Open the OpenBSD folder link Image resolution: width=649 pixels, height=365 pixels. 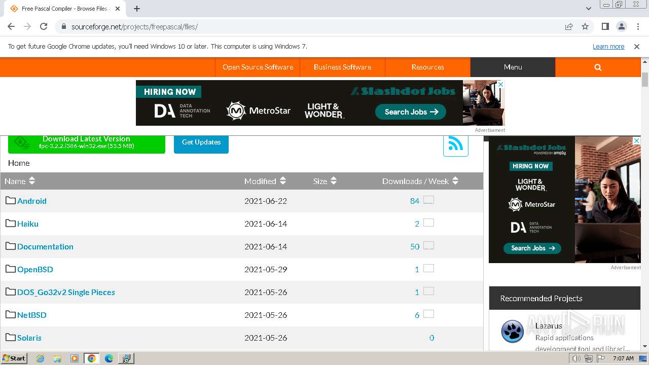[35, 269]
